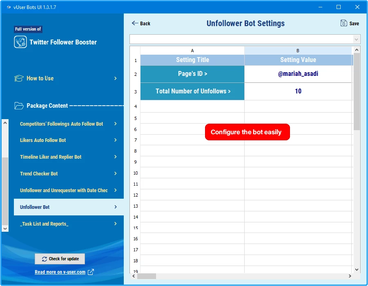Click the sheet horizontal scrollbar thumb
Viewport: 368px width, 286px height.
[x=147, y=276]
